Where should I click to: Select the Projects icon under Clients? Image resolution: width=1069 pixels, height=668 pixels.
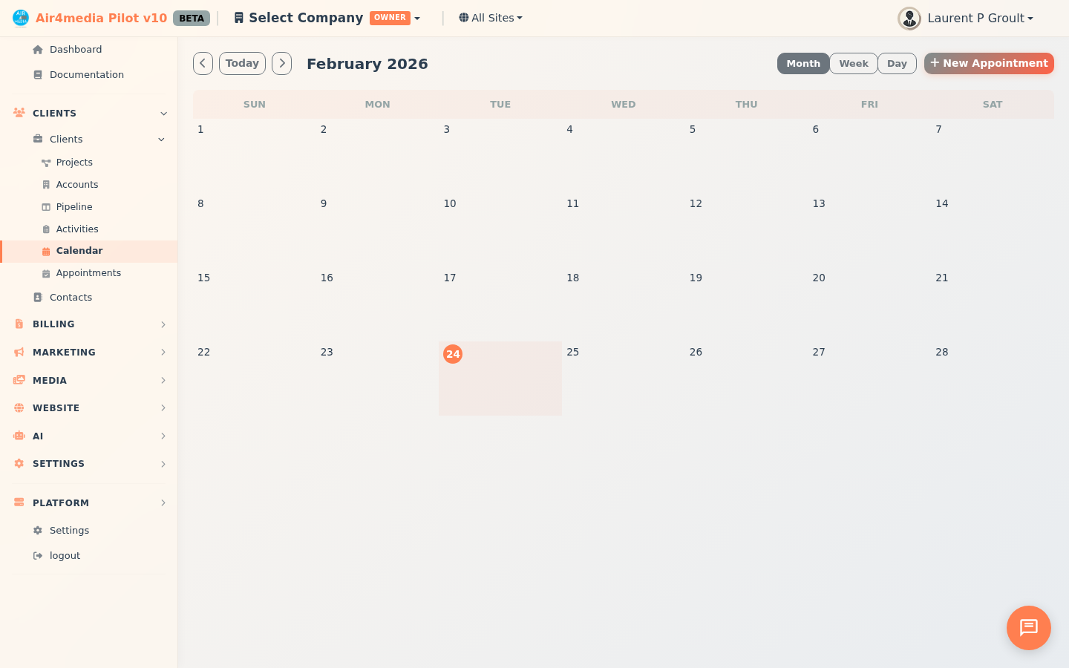tap(45, 162)
